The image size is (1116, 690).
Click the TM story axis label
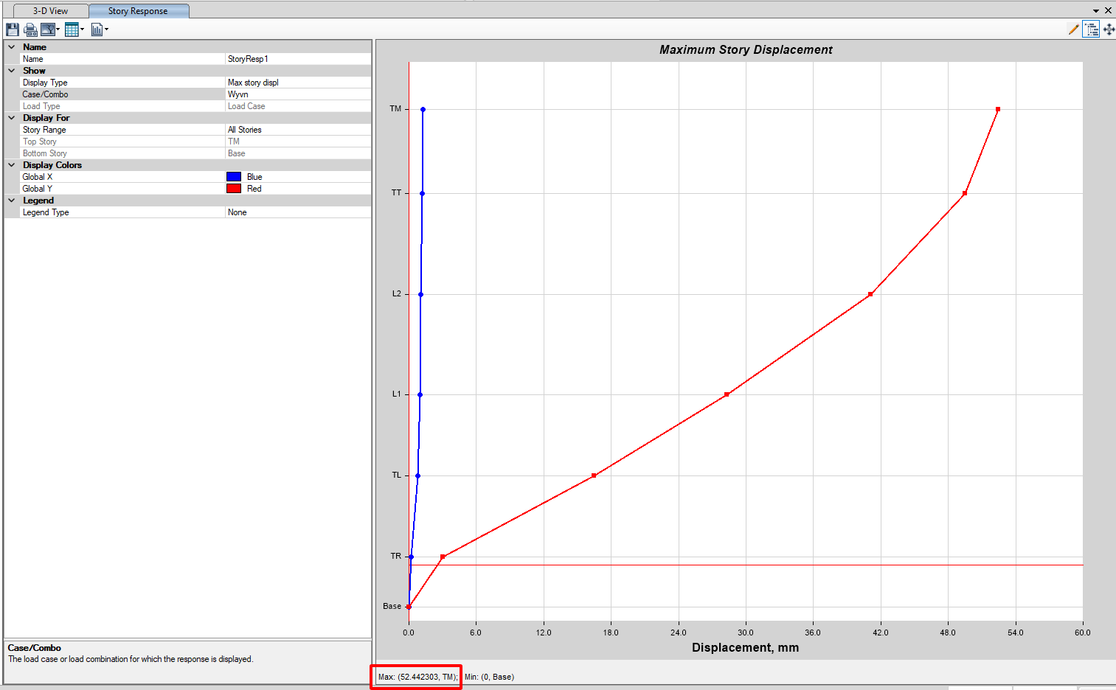pos(395,108)
